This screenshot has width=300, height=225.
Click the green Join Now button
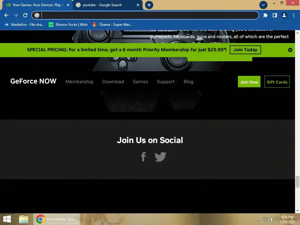click(249, 82)
